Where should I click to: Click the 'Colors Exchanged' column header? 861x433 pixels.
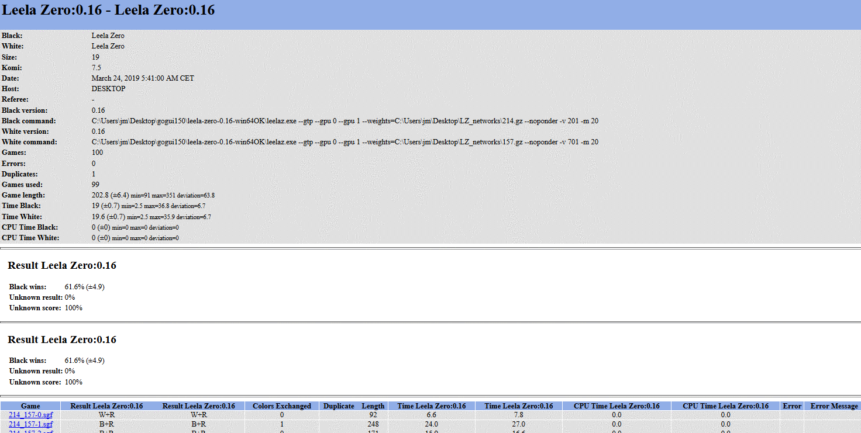pos(282,406)
